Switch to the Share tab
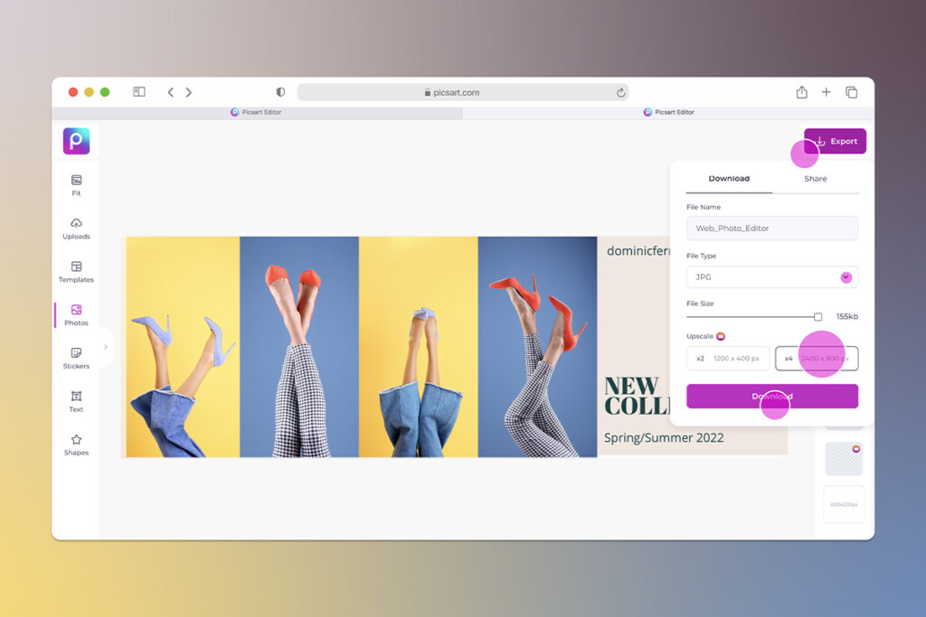Viewport: 926px width, 617px height. [815, 178]
